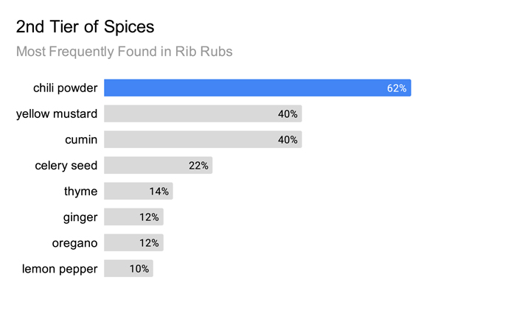Click the "chili powder" axis label

click(x=65, y=88)
